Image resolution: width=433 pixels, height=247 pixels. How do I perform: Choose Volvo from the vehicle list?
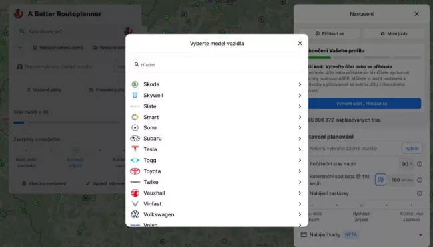pyautogui.click(x=217, y=224)
